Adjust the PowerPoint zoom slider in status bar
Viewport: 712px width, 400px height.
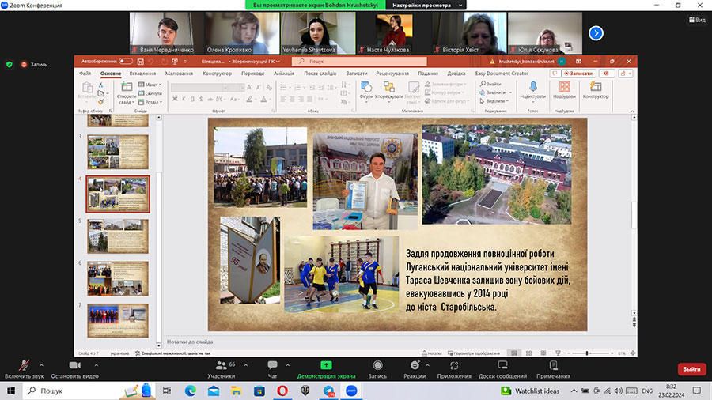587,353
